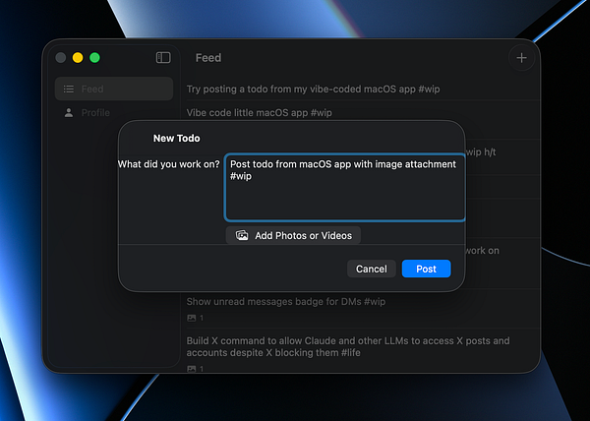Toggle the sidebar with the panel icon
590x421 pixels.
pyautogui.click(x=163, y=58)
